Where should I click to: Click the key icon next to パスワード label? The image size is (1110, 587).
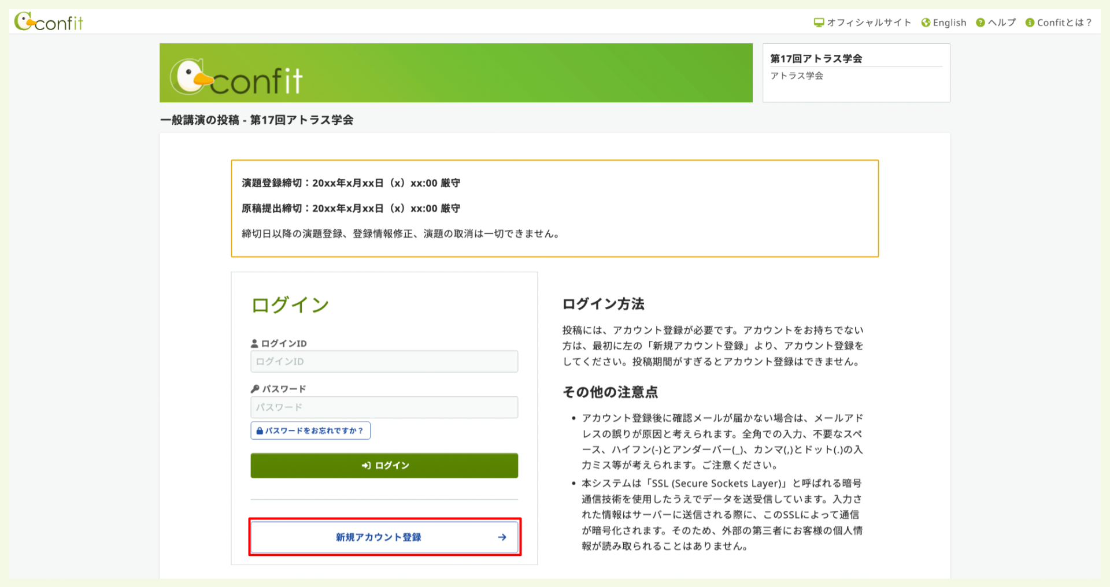[x=255, y=389]
